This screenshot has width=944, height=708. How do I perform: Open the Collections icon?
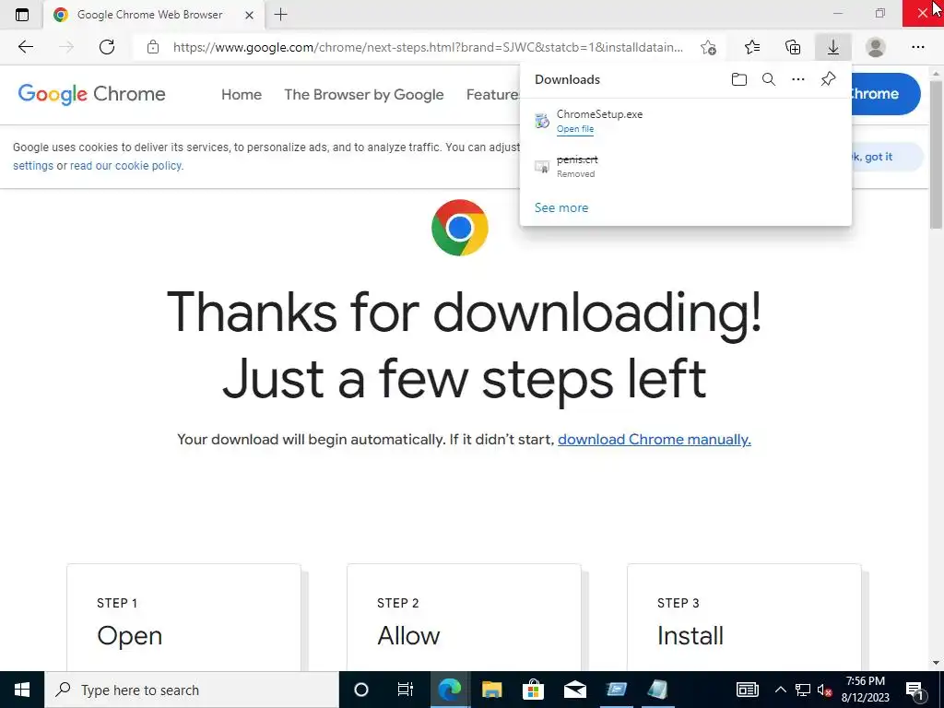(x=793, y=47)
